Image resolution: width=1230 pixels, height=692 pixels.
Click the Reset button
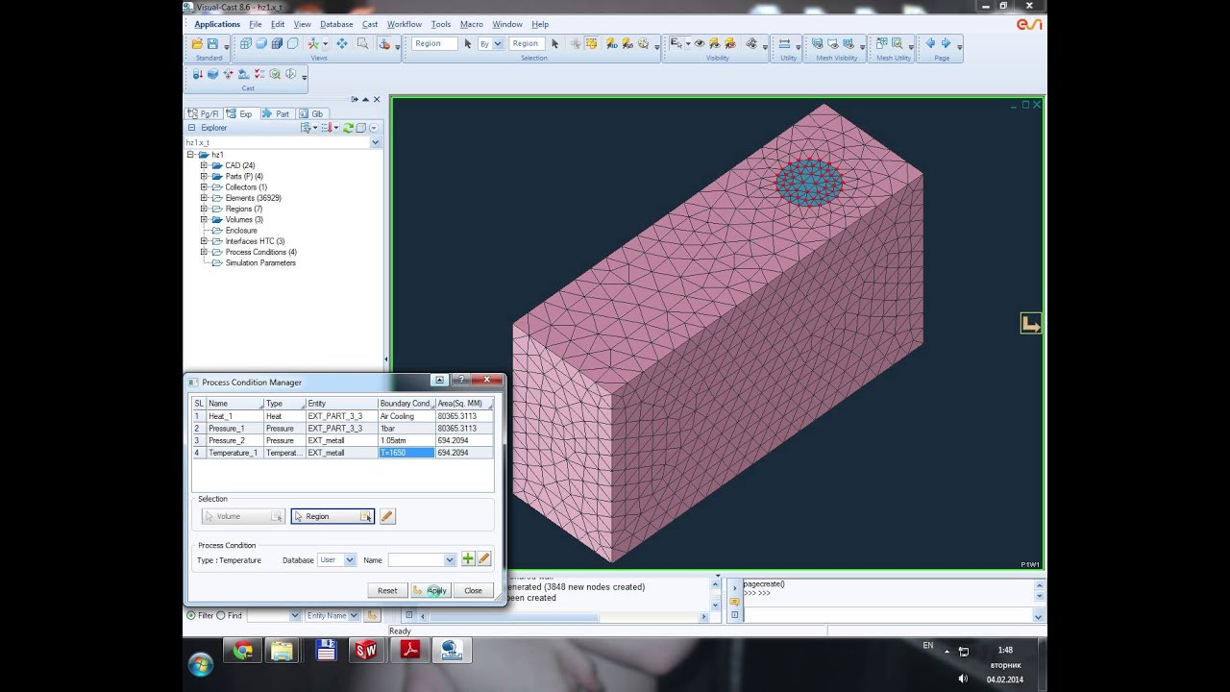pyautogui.click(x=387, y=590)
